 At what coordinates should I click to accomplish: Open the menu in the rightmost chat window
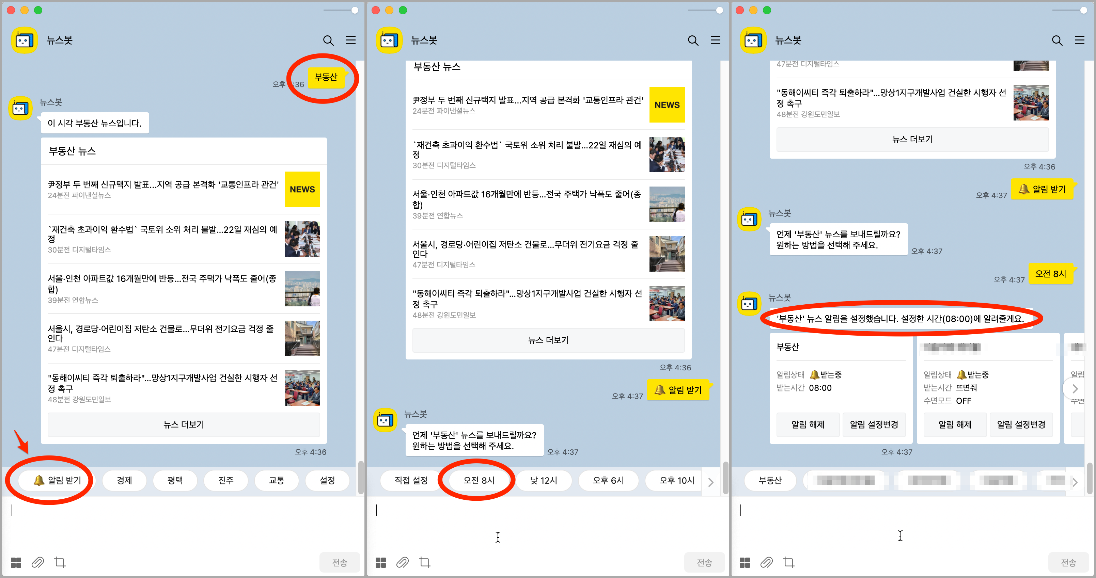click(x=1080, y=41)
